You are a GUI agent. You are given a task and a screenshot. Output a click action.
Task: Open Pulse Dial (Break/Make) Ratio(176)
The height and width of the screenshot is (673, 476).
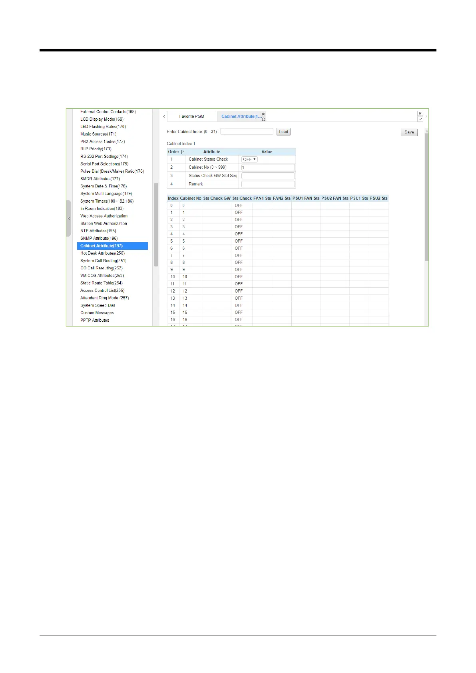(112, 171)
